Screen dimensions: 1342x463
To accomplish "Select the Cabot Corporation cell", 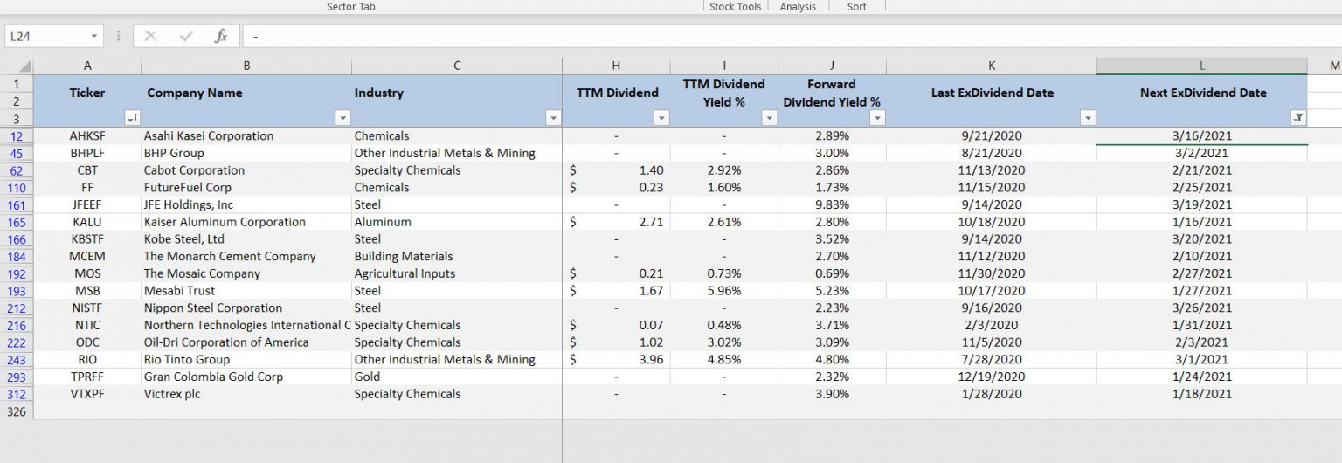I will 246,170.
